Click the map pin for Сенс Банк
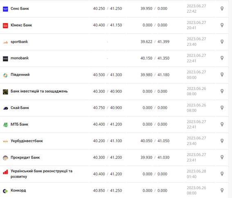This screenshot has height=198, width=232. (x=222, y=9)
